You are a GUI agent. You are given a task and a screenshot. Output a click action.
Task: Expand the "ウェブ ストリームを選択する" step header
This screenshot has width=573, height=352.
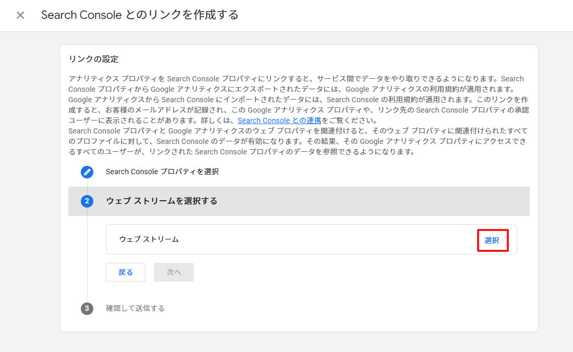(x=162, y=201)
